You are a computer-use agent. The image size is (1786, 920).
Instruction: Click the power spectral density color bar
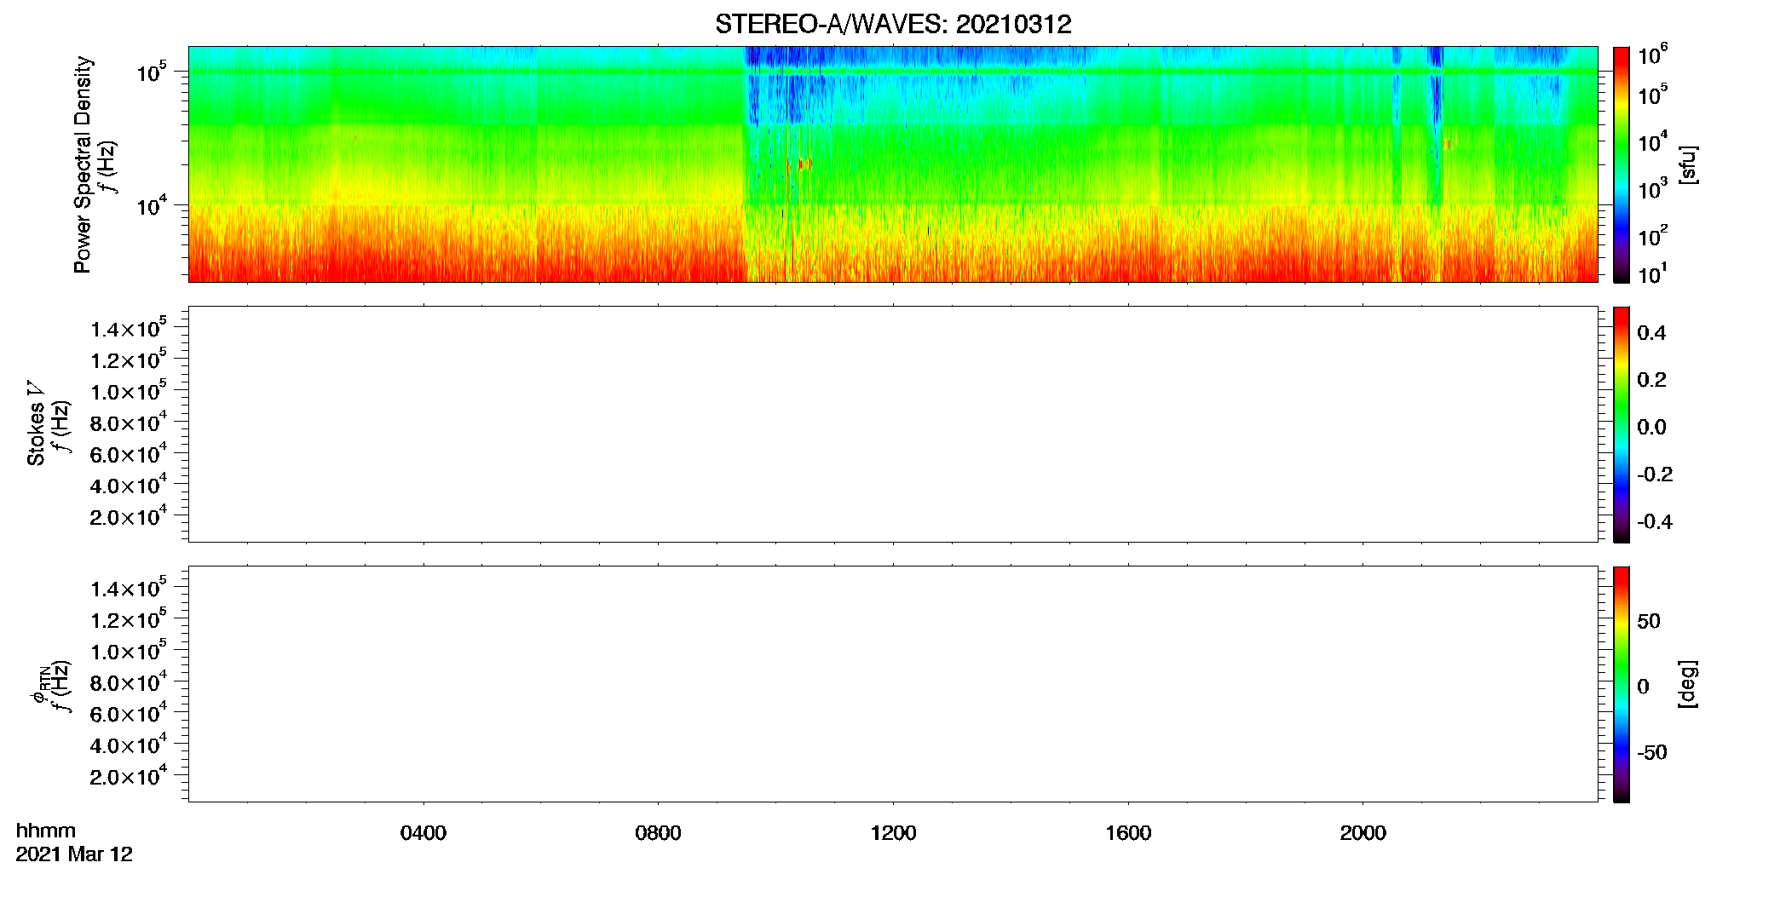pyautogui.click(x=1622, y=164)
